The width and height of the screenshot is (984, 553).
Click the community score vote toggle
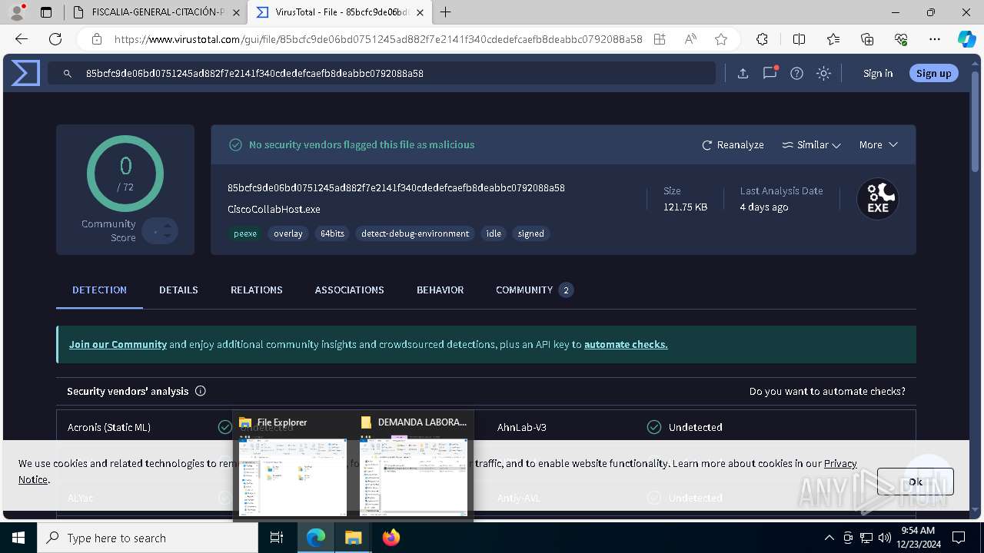(160, 231)
